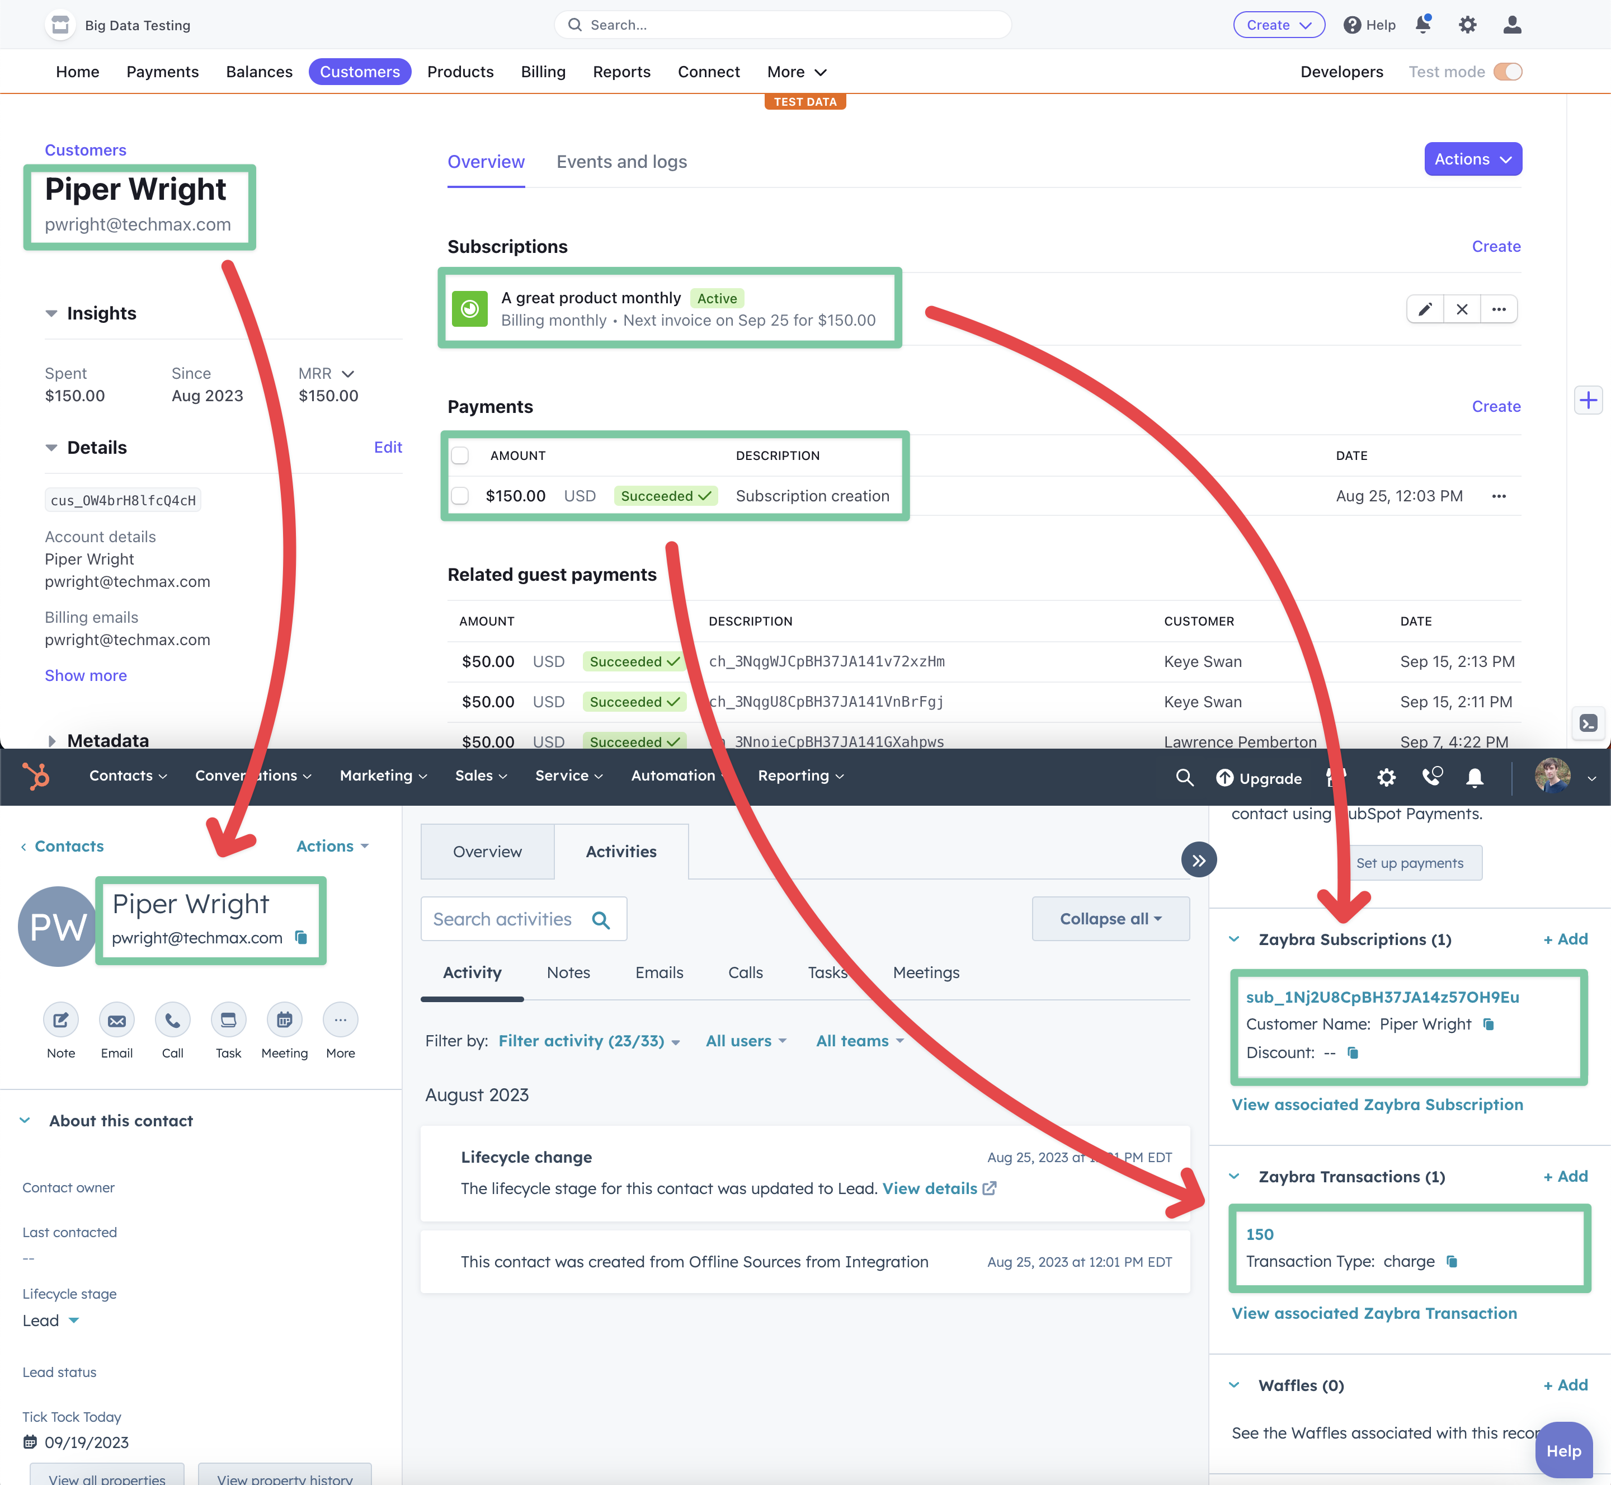
Task: Create a Task from the contact toolbar
Action: click(x=228, y=1021)
